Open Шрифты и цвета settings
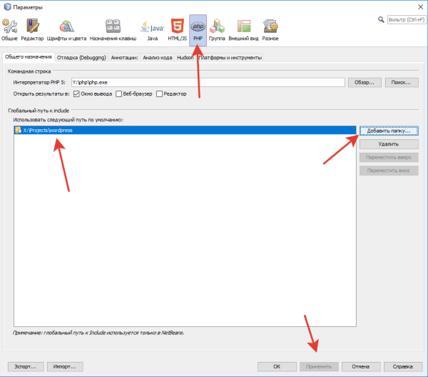This screenshot has width=428, height=377. coord(67,30)
